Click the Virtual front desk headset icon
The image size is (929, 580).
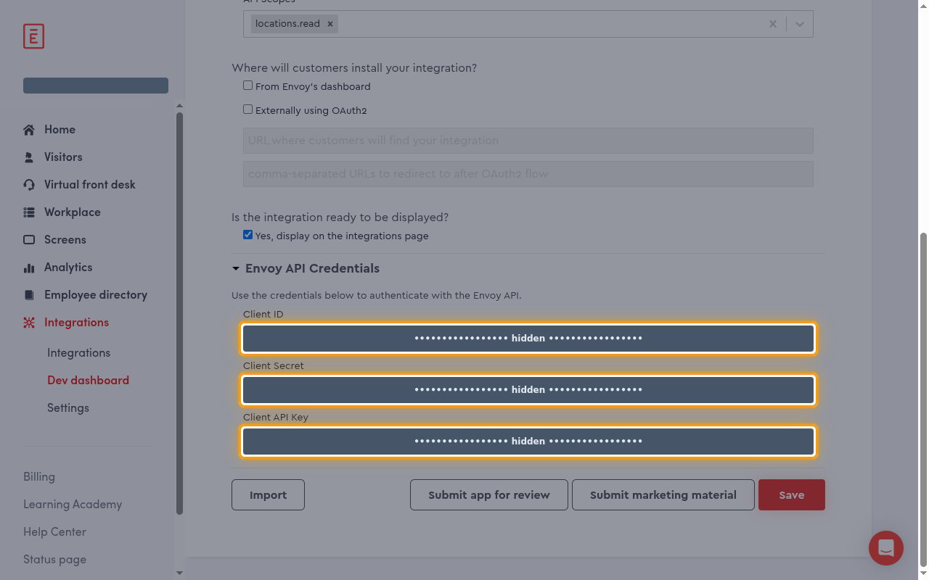coord(29,185)
